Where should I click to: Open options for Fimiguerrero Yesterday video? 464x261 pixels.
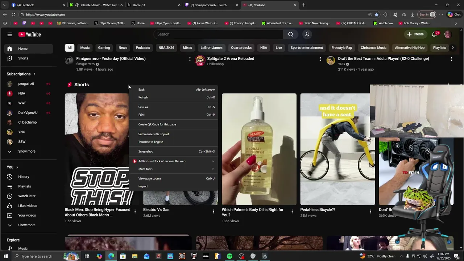point(190,59)
